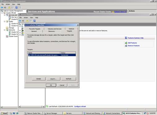Image resolution: width=157 pixels, height=115 pixels.
Task: Select Failover Cluster Management root tree node
Action: 13,11
